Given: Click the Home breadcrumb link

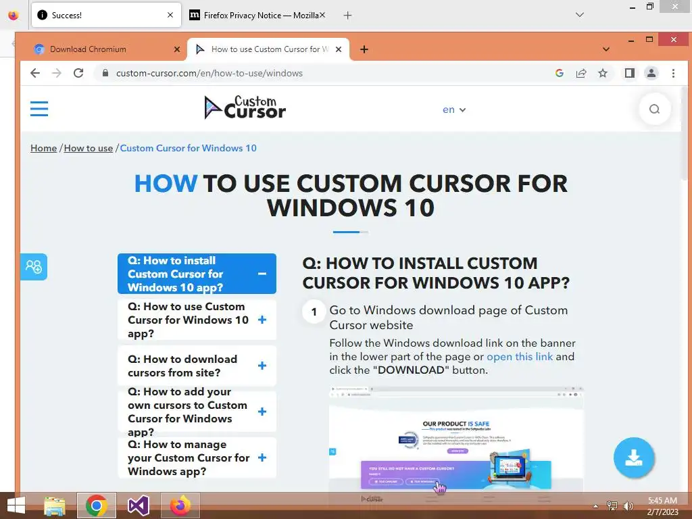Looking at the screenshot, I should point(44,148).
